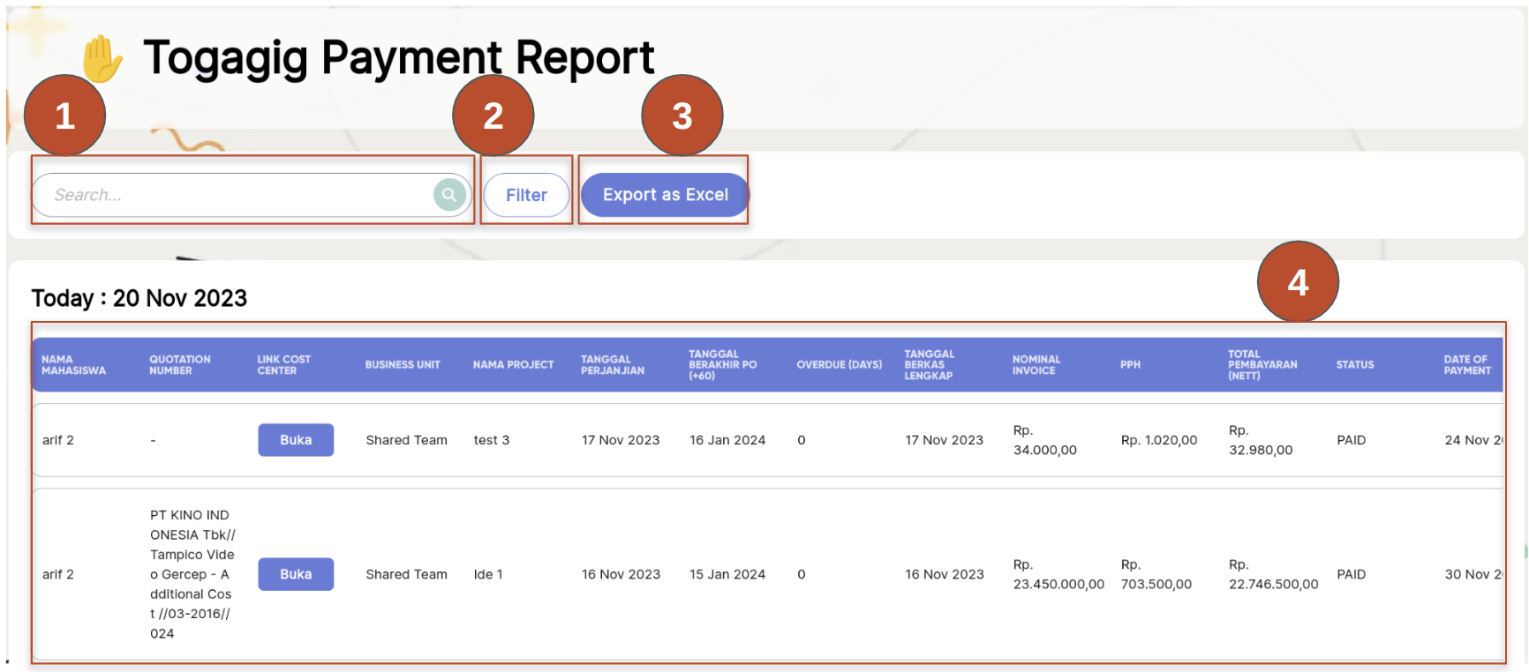Click the Search input field
The width and height of the screenshot is (1529, 672).
(x=238, y=195)
